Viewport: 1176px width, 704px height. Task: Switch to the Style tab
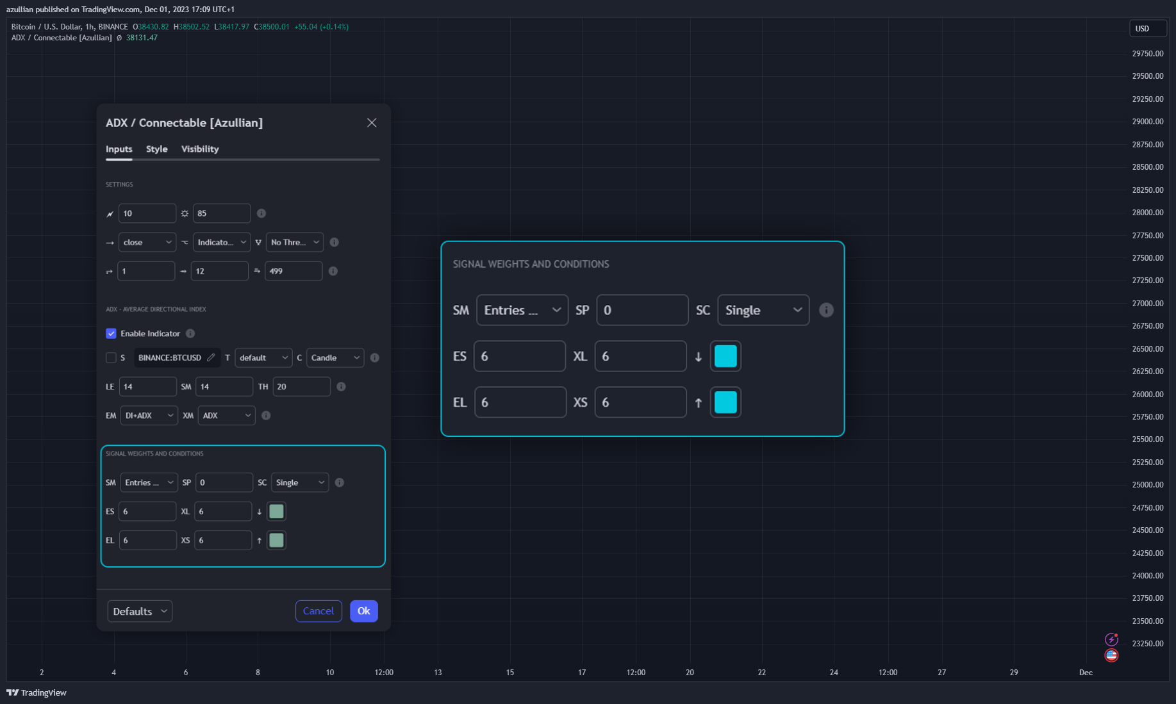point(156,149)
